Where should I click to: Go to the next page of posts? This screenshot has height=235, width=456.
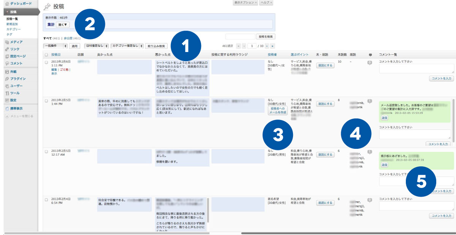[x=267, y=46]
